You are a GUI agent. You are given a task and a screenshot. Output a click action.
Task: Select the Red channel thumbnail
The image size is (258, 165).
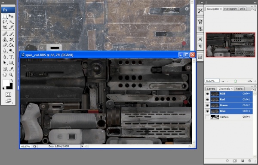[x=215, y=100]
